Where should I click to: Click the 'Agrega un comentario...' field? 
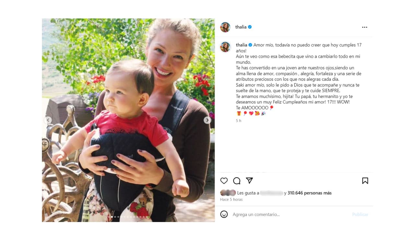tap(290, 214)
